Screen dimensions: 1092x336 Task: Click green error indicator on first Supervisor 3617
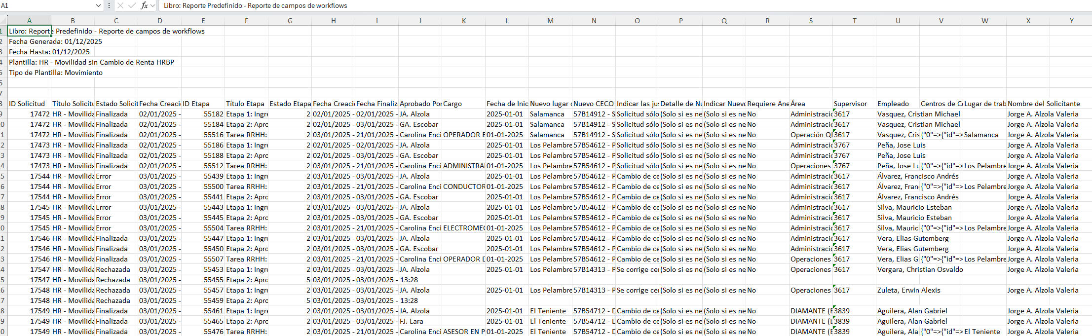pos(835,111)
